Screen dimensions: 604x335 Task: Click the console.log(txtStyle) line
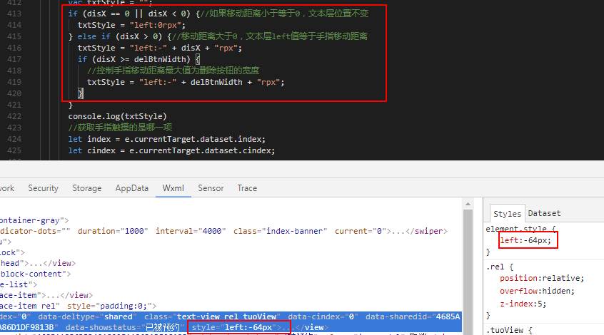[x=117, y=116]
